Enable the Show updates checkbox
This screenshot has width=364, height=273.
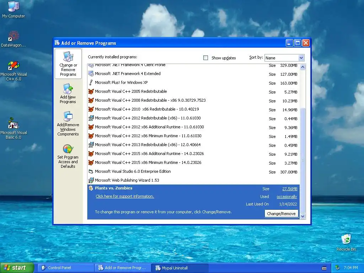pos(206,58)
